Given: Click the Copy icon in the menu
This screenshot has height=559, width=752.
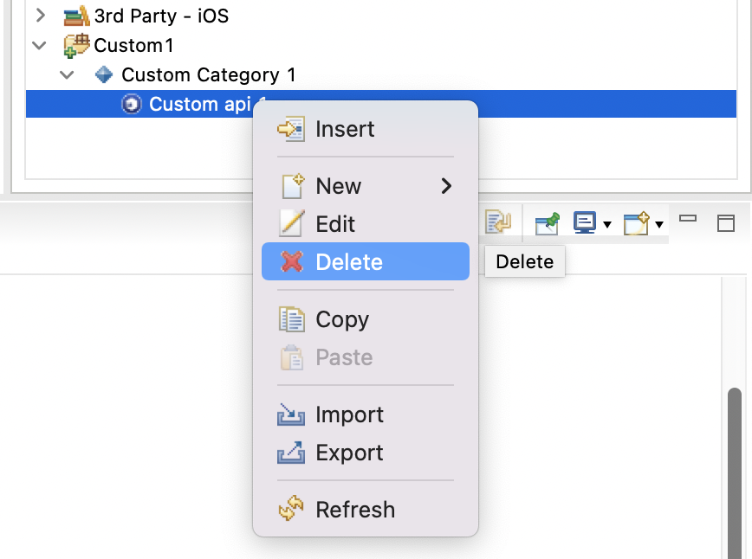Looking at the screenshot, I should (290, 319).
